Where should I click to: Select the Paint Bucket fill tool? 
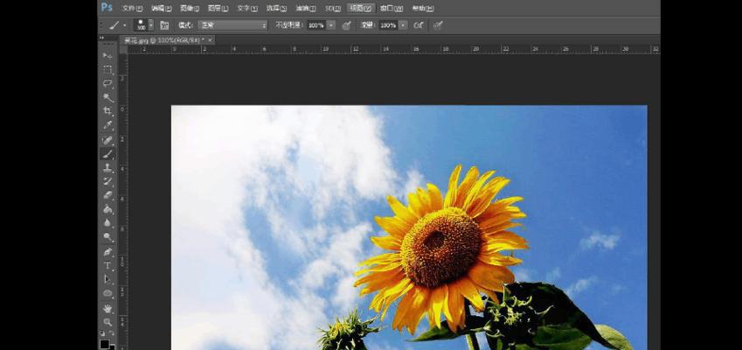point(107,209)
